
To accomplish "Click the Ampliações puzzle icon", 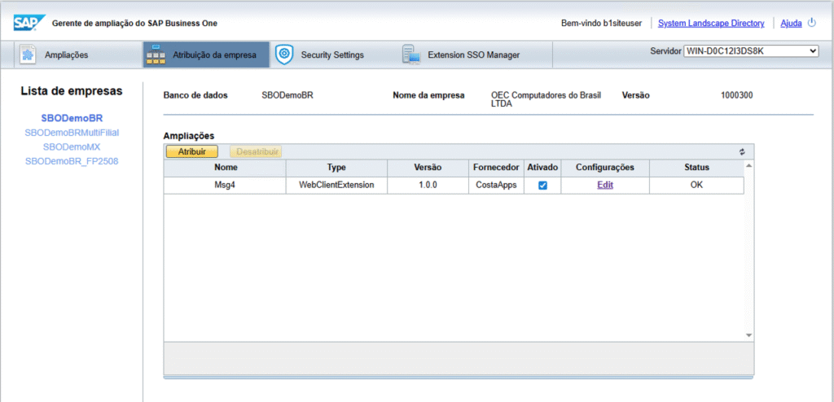I will point(28,55).
